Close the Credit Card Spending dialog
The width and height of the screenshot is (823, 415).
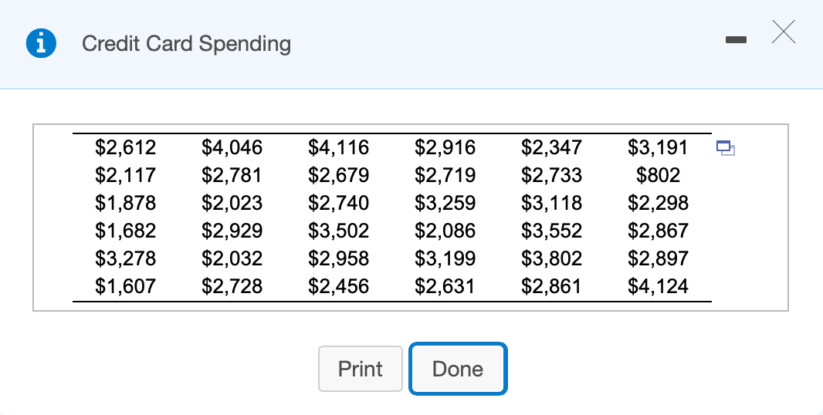coord(784,32)
